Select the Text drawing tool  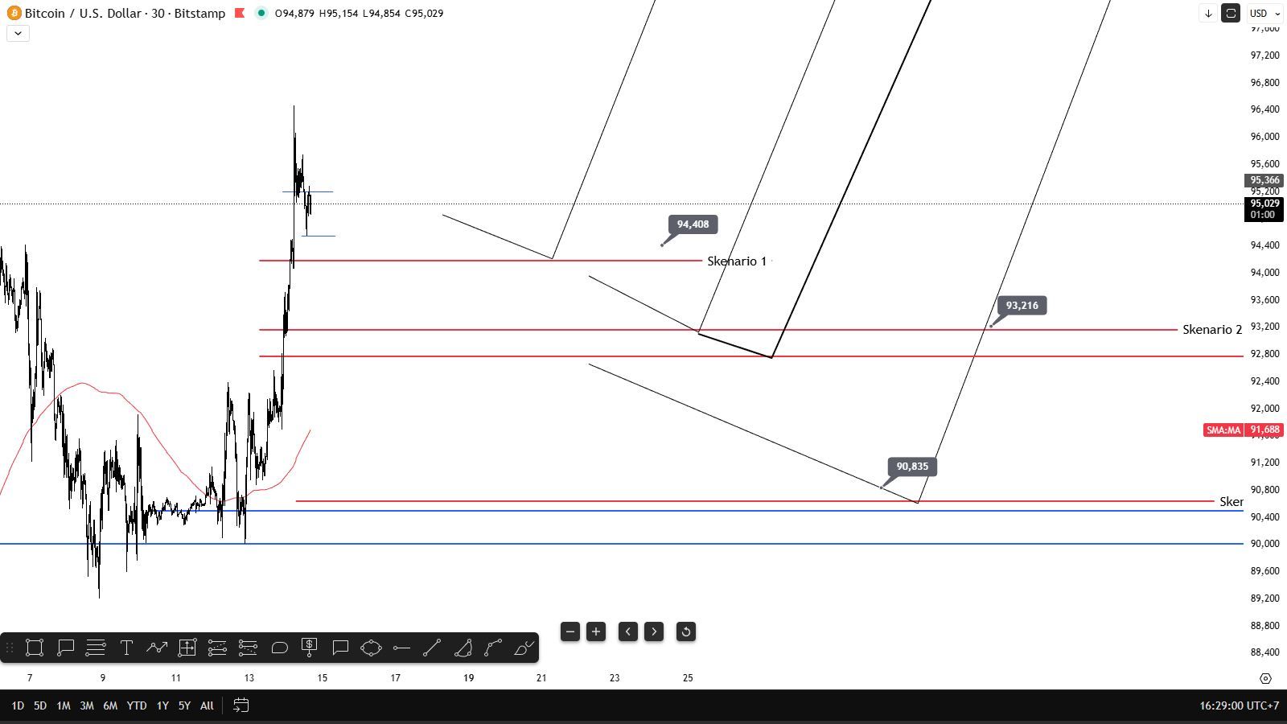coord(126,648)
